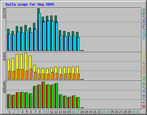Click day 3 on the x-axis
This screenshot has height=115, width=147.
coord(18,112)
